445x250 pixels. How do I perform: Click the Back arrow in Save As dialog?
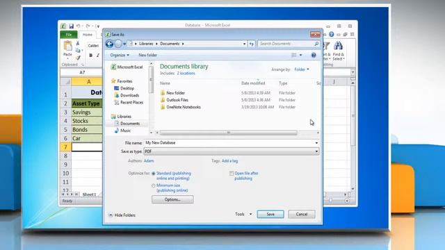point(110,44)
